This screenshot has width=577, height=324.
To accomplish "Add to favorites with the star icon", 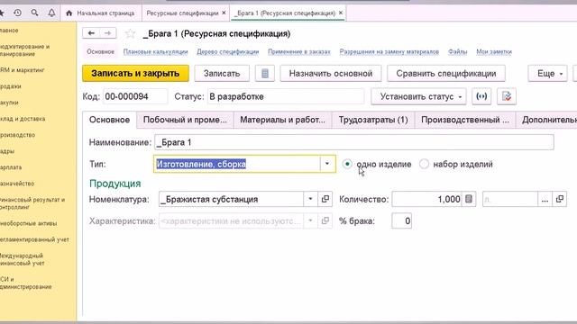I will pyautogui.click(x=130, y=34).
